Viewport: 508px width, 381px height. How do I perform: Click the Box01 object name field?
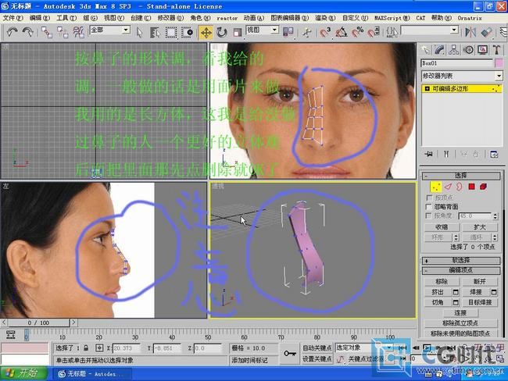coord(456,63)
